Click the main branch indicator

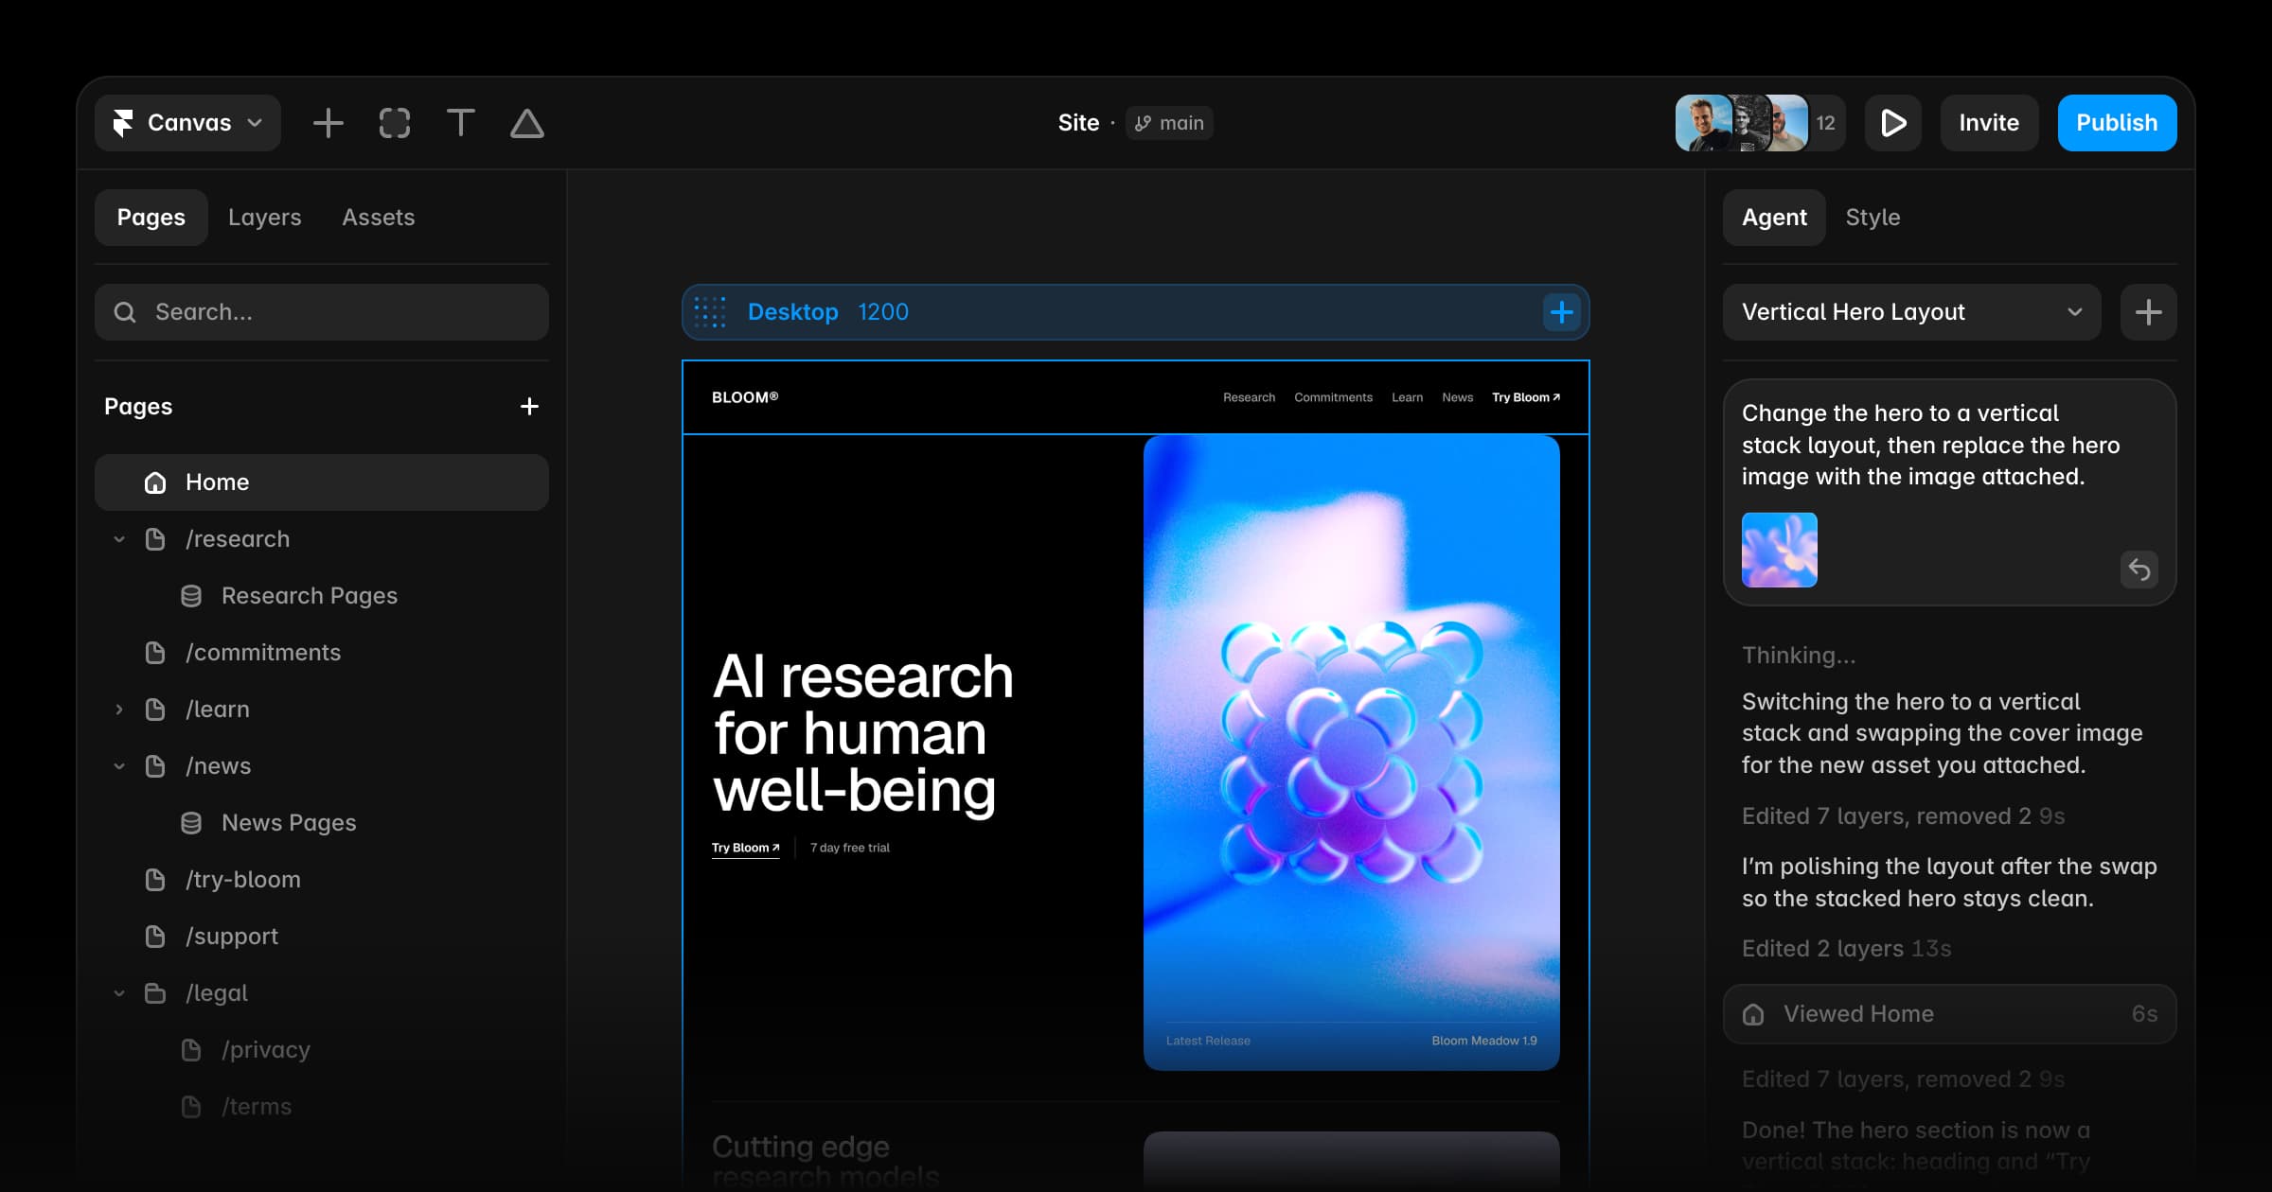pos(1169,123)
